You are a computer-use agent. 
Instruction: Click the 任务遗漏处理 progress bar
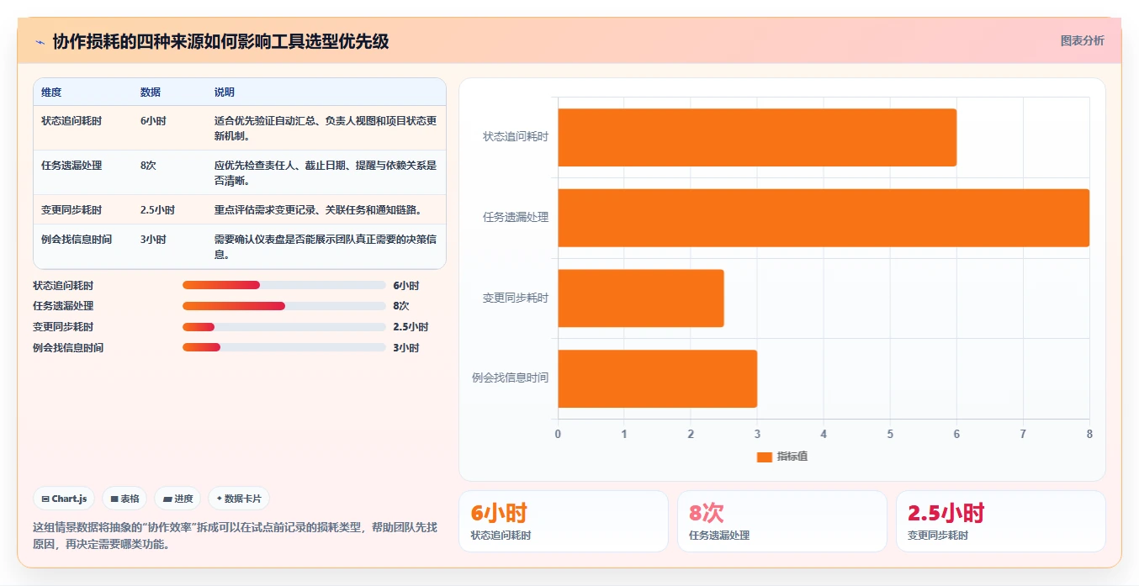283,306
